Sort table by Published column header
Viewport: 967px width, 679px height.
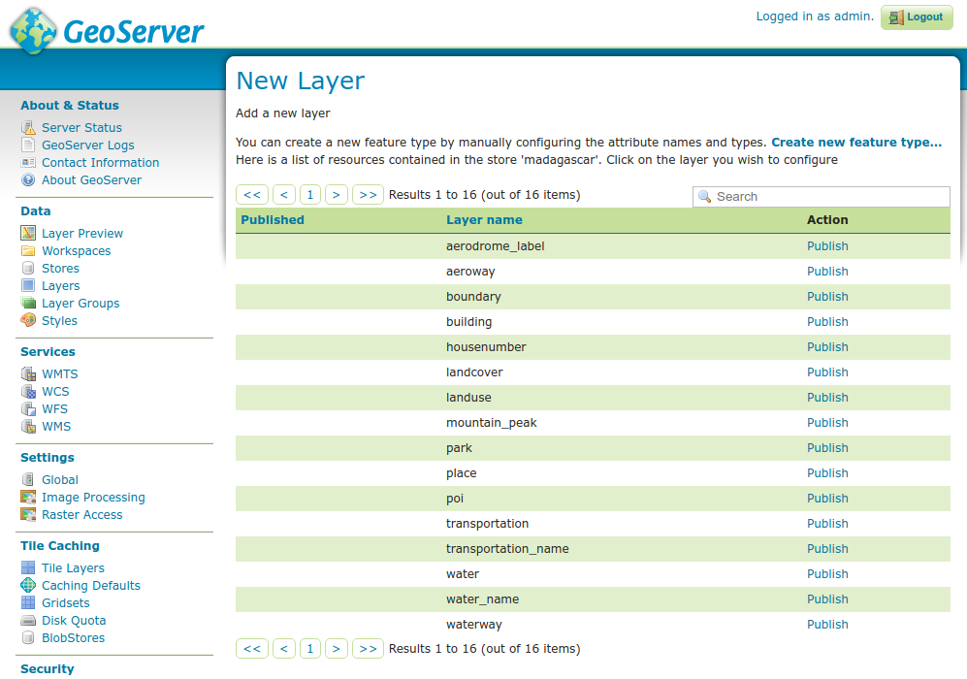(x=273, y=220)
